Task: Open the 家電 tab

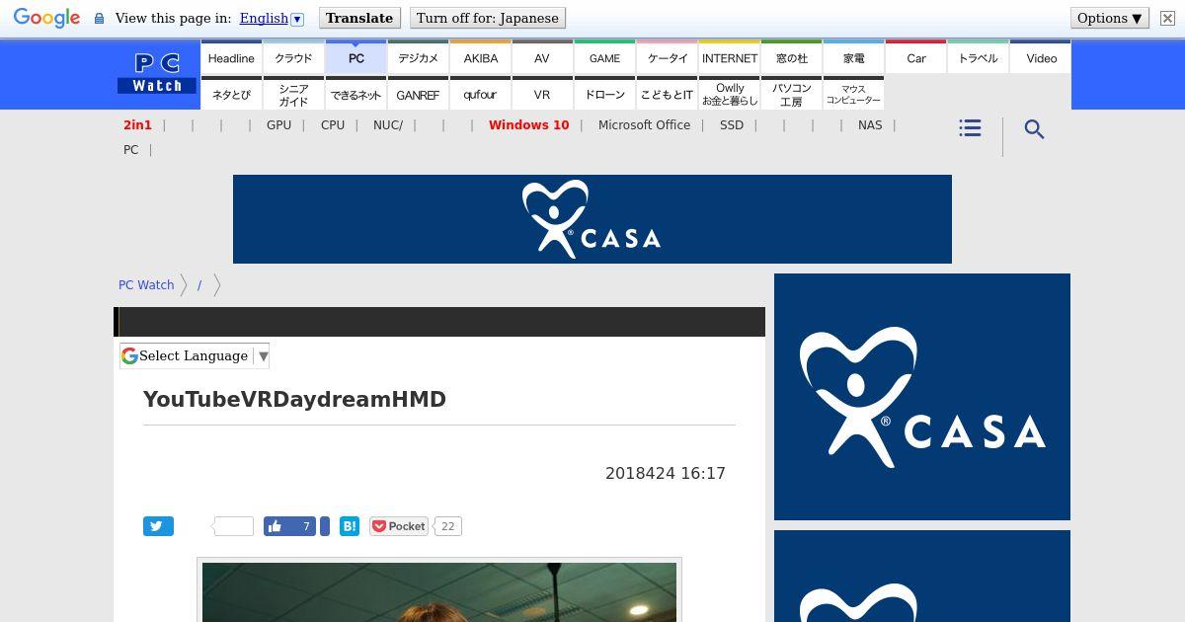Action: pyautogui.click(x=854, y=57)
